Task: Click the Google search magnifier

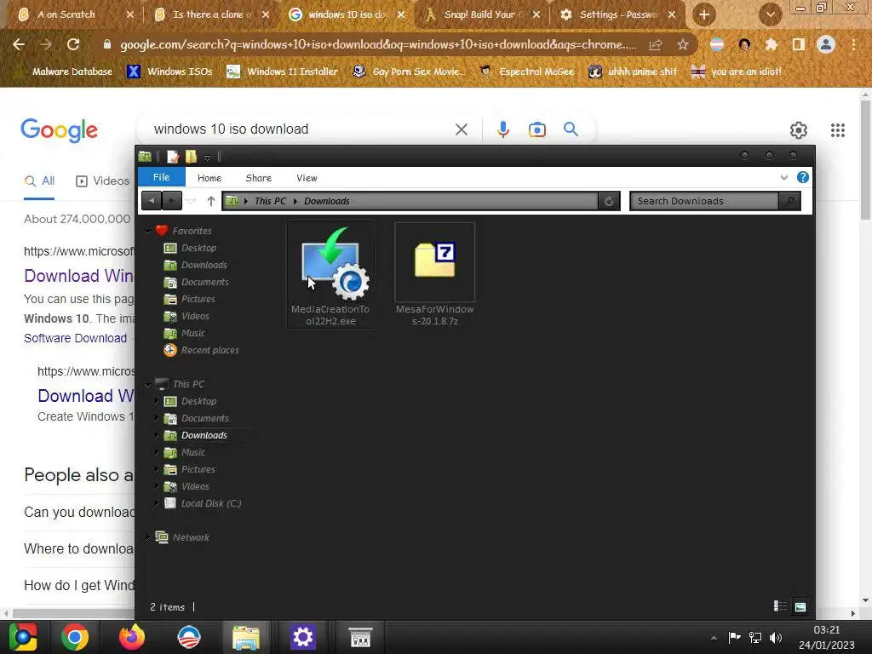Action: point(571,129)
